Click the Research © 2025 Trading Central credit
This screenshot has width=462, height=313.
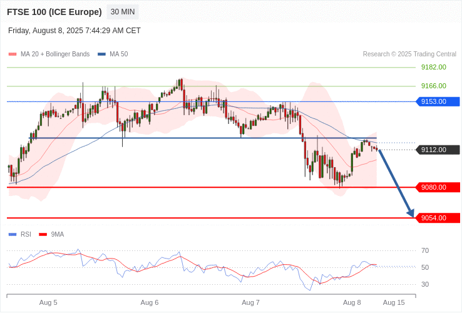409,54
